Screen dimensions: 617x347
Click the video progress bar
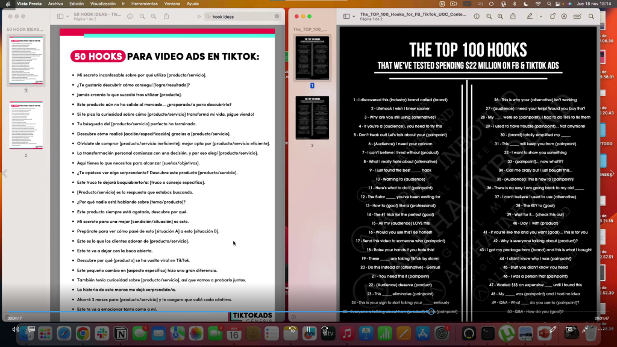[308, 312]
